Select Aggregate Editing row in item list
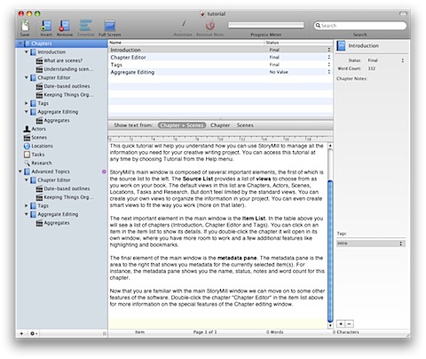This screenshot has height=359, width=426. (220, 72)
